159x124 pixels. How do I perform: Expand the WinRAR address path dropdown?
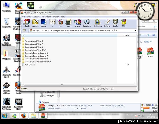point(135,30)
